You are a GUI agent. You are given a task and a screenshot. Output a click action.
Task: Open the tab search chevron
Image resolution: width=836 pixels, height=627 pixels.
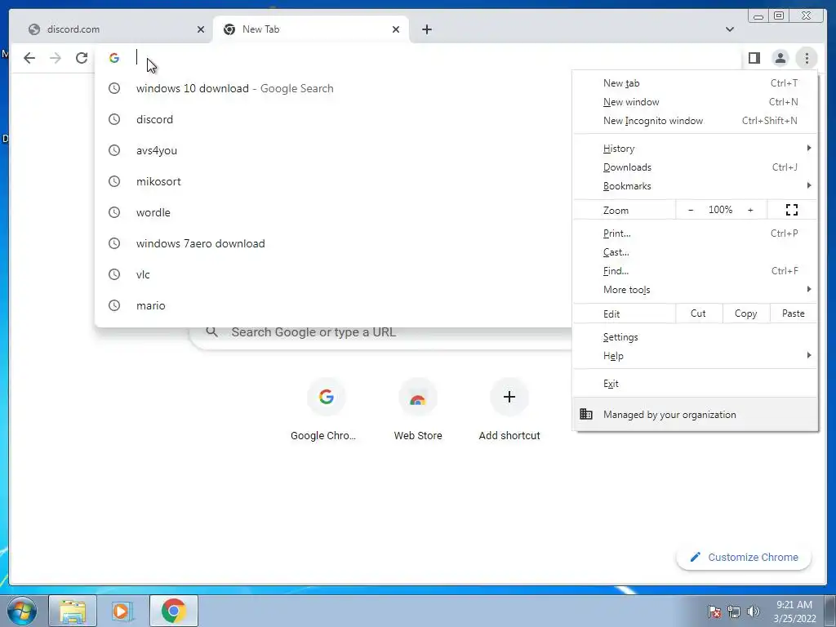click(729, 29)
